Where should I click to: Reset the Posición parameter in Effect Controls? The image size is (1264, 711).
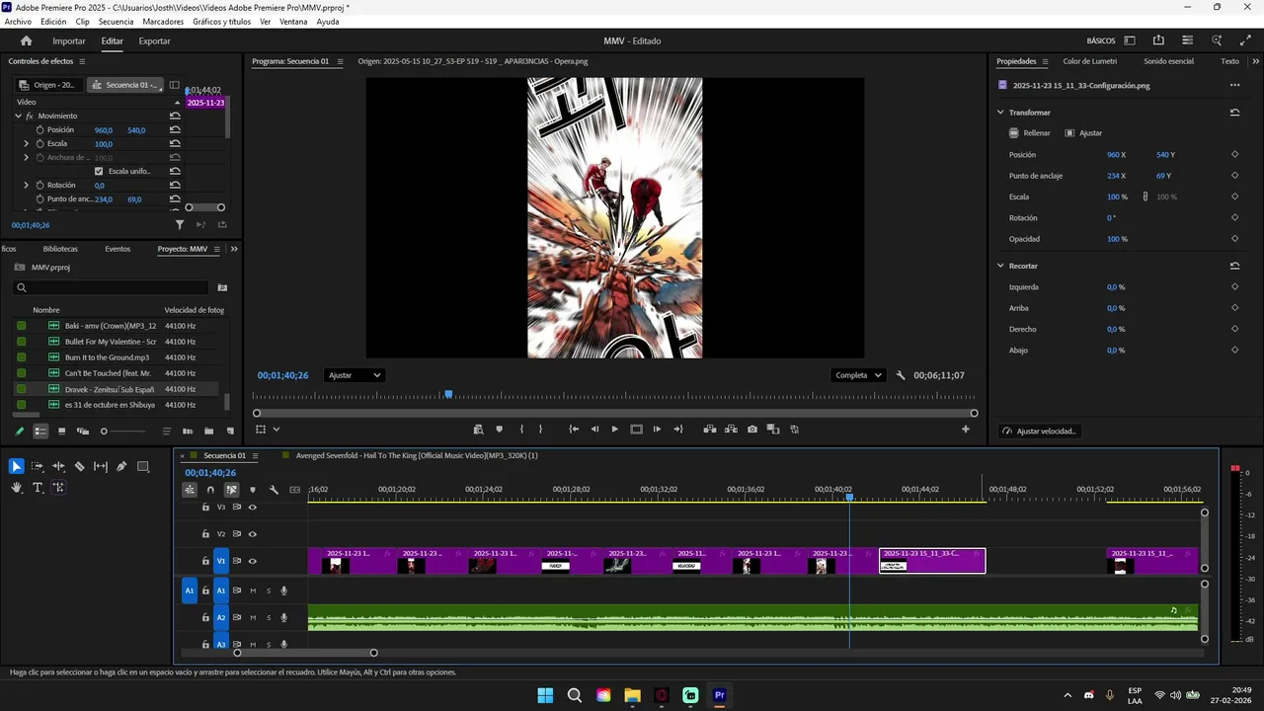click(175, 129)
